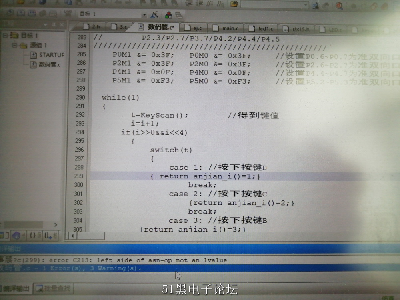
Task: Click the find text input box in the toolbar
Action: click(x=272, y=4)
